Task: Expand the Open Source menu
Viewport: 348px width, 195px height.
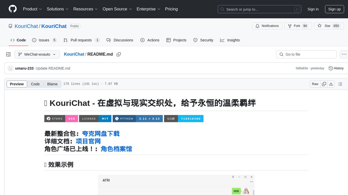Action: [x=117, y=9]
